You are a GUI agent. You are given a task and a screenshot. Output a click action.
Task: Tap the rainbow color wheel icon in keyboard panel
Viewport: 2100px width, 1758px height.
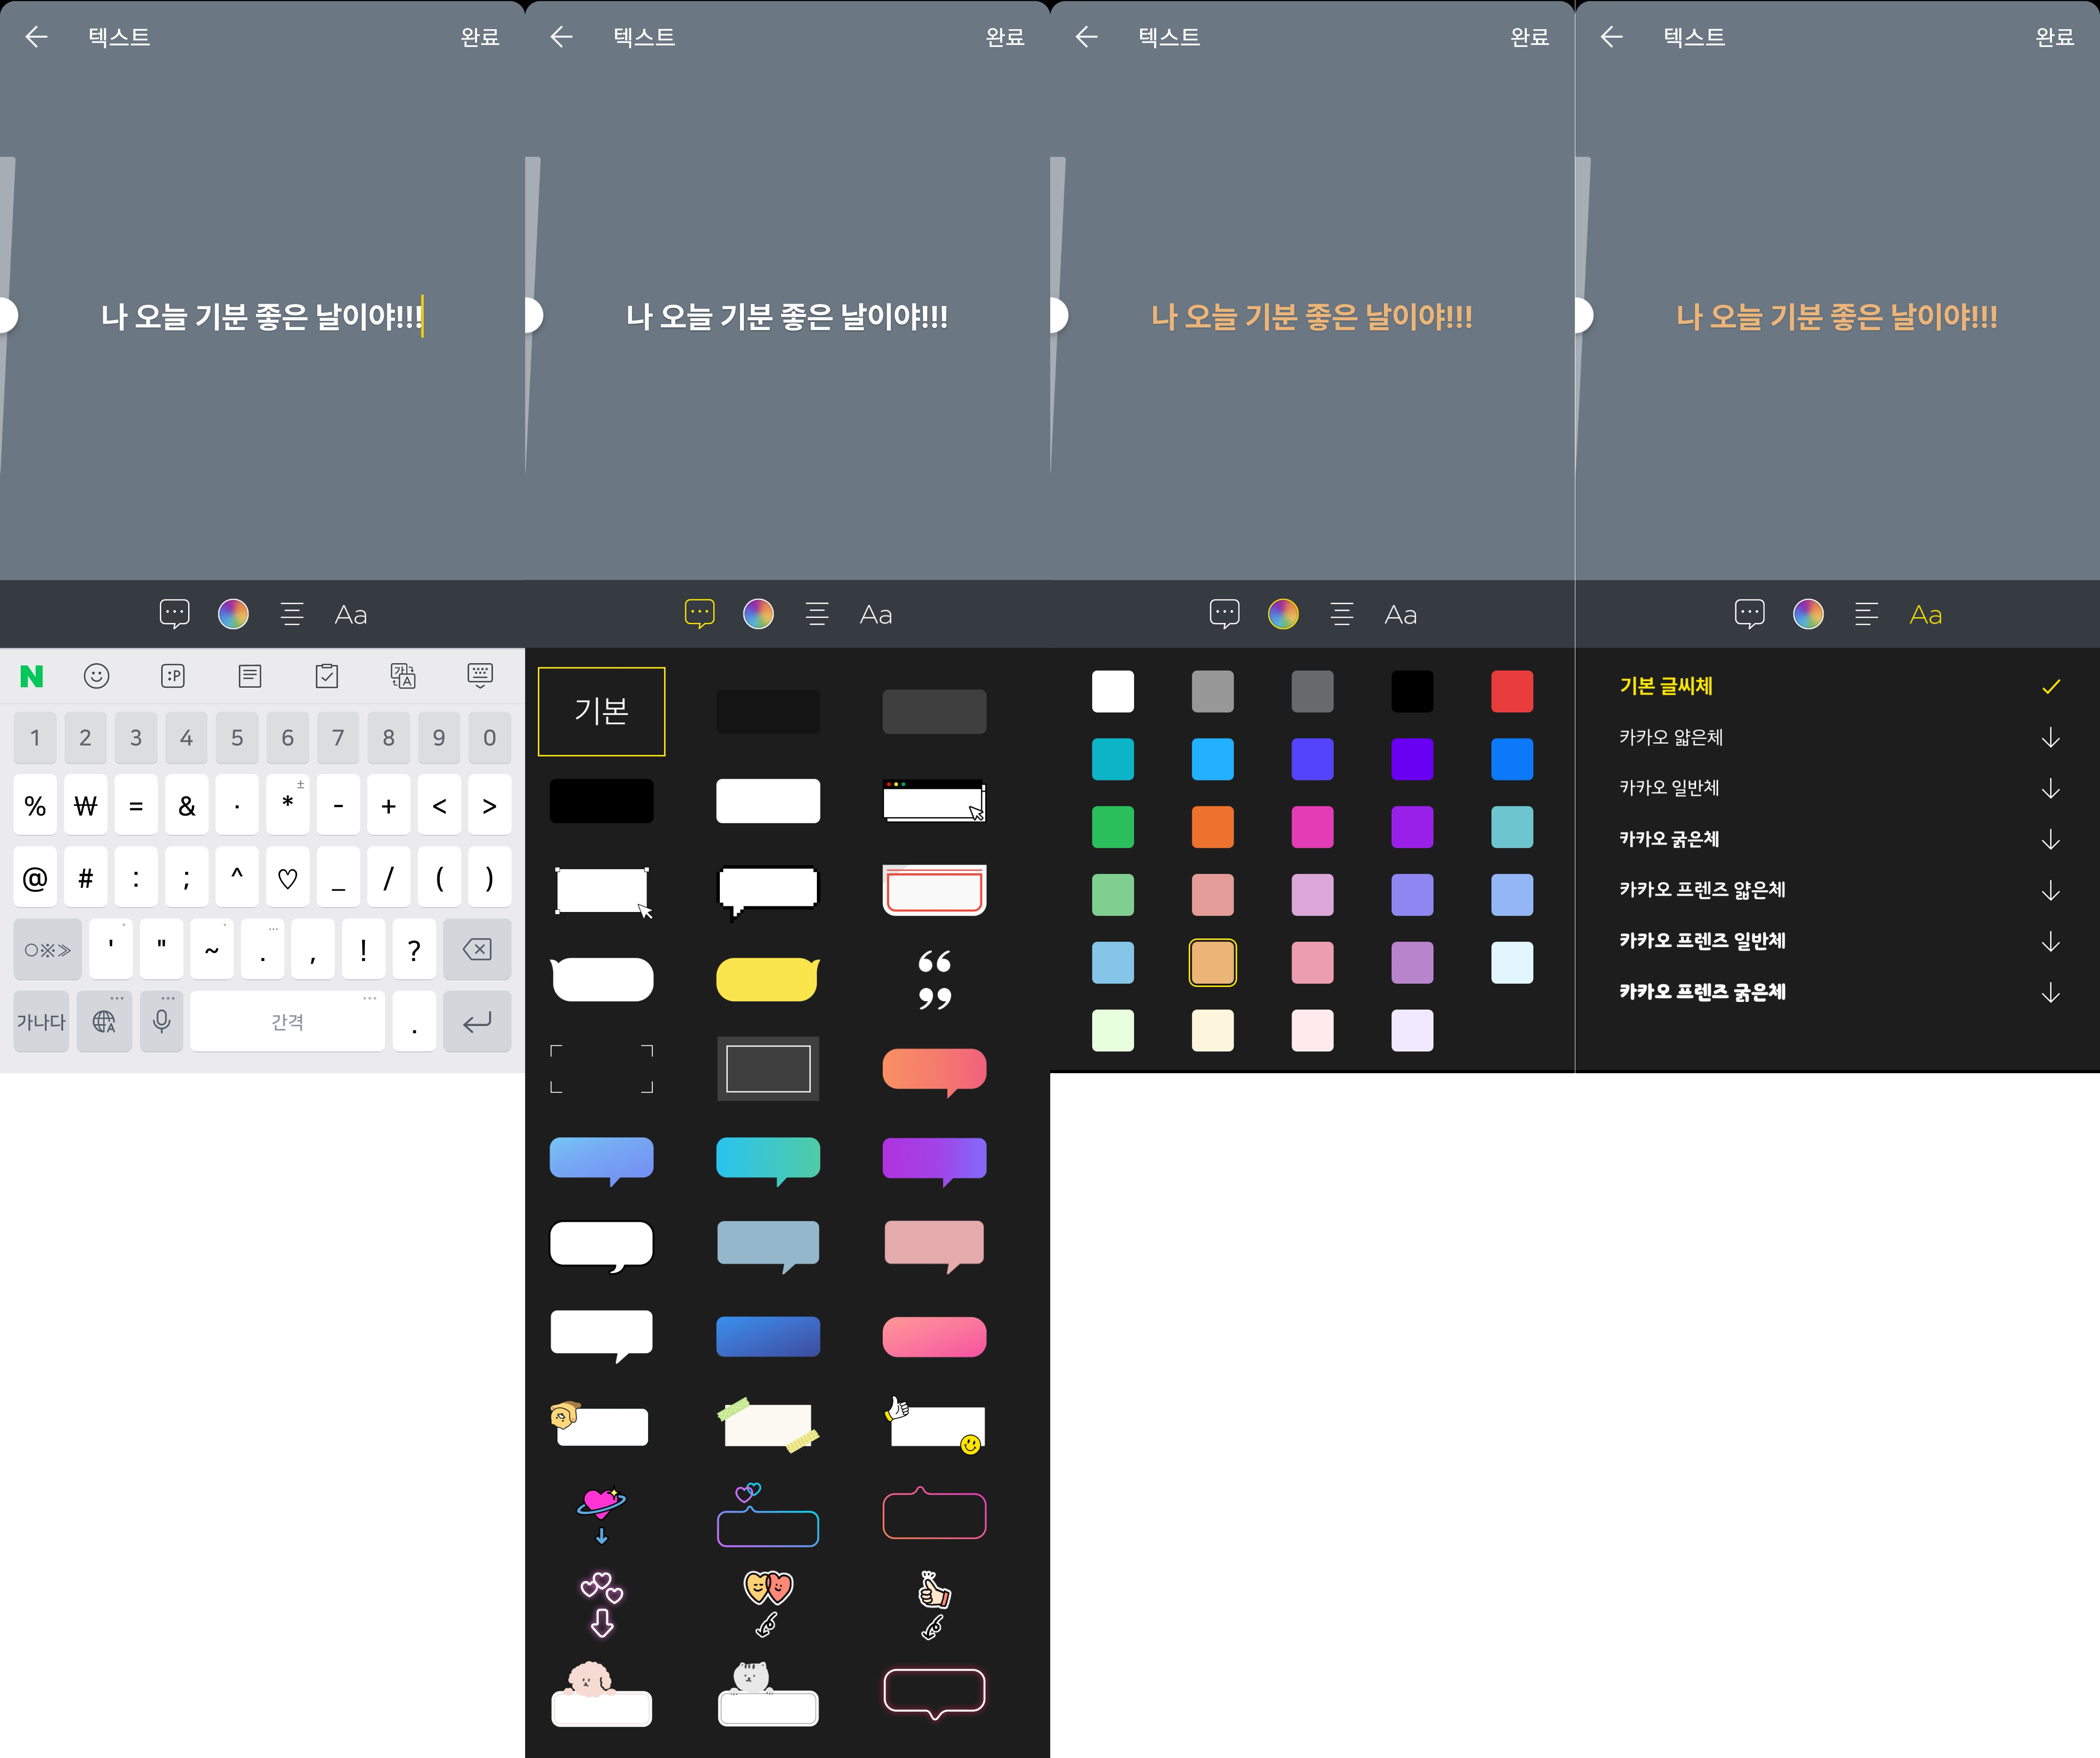click(x=233, y=613)
